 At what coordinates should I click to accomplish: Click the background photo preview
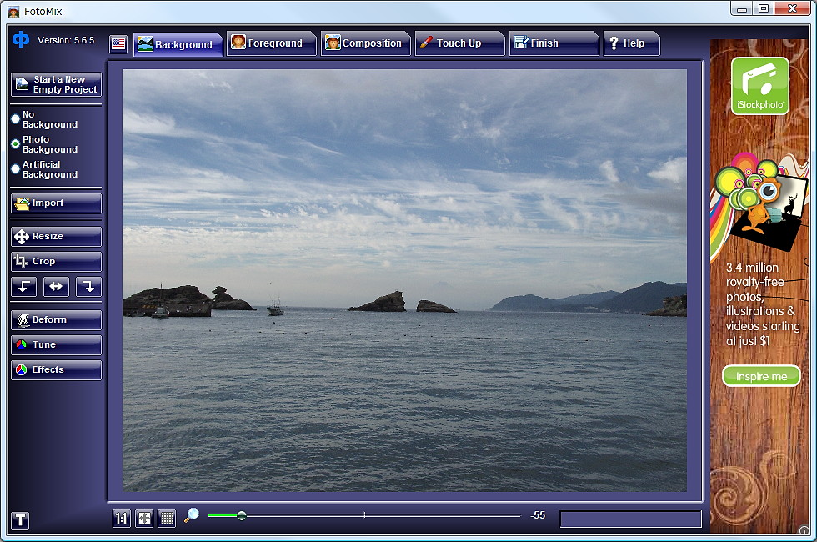(404, 280)
